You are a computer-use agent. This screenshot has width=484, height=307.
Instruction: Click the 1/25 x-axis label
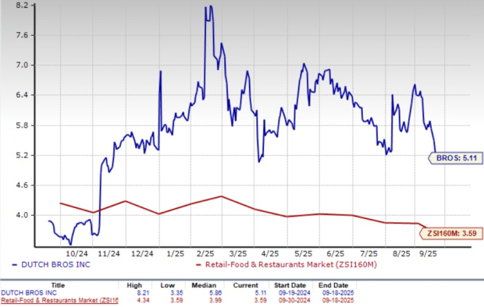(x=176, y=254)
